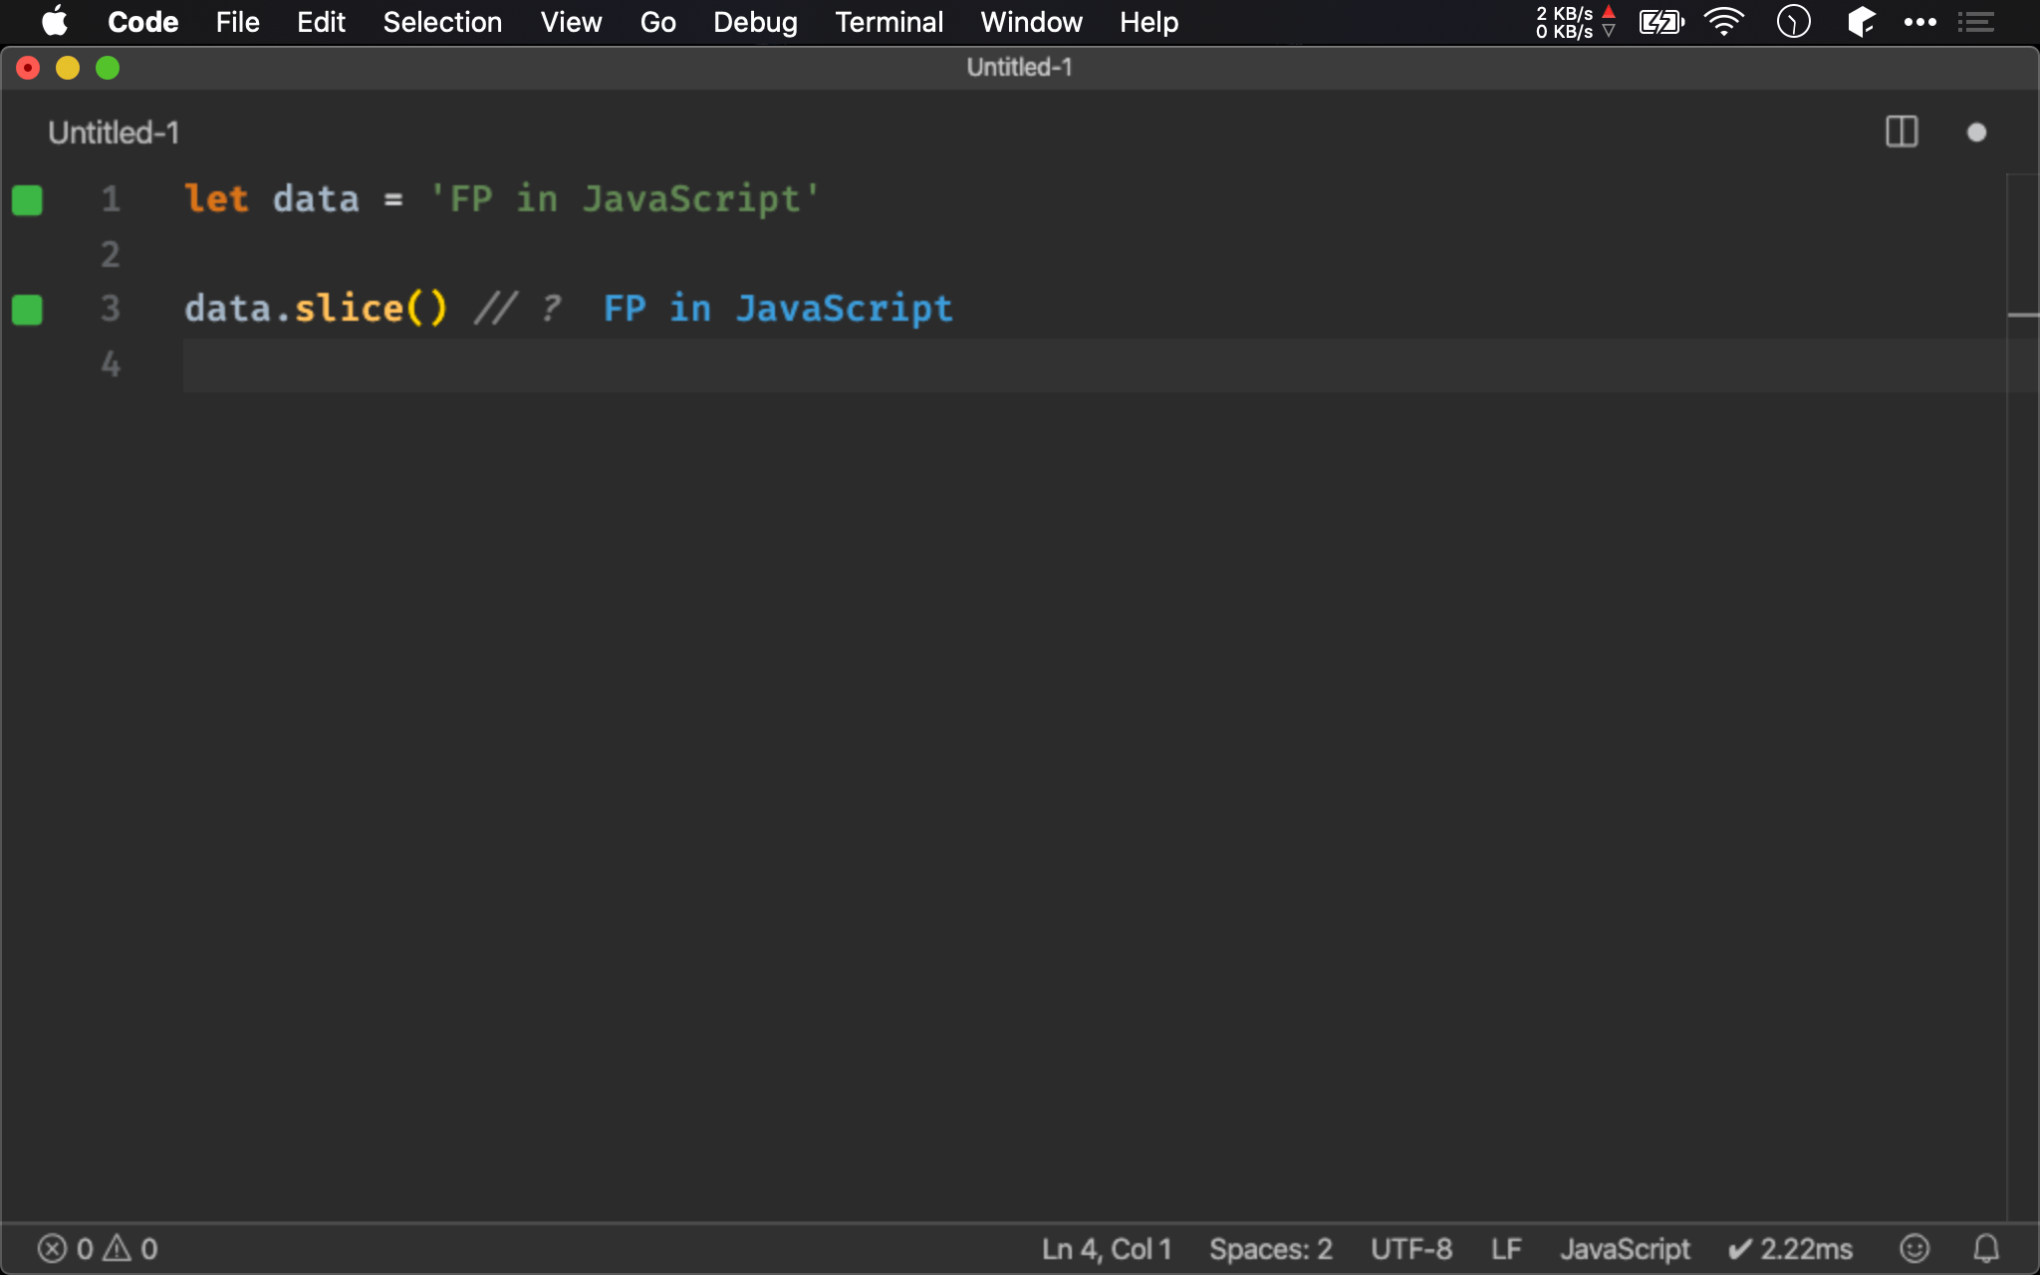
Task: Click the minimap scrollbar on the right
Action: click(x=2022, y=315)
